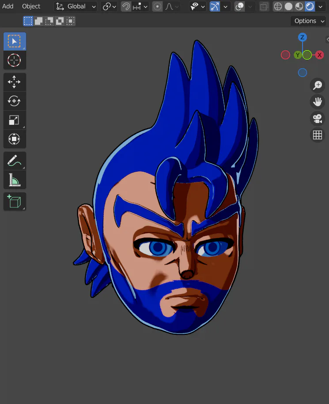Open proportional editing falloff dropdown
329x404 pixels.
point(172,7)
